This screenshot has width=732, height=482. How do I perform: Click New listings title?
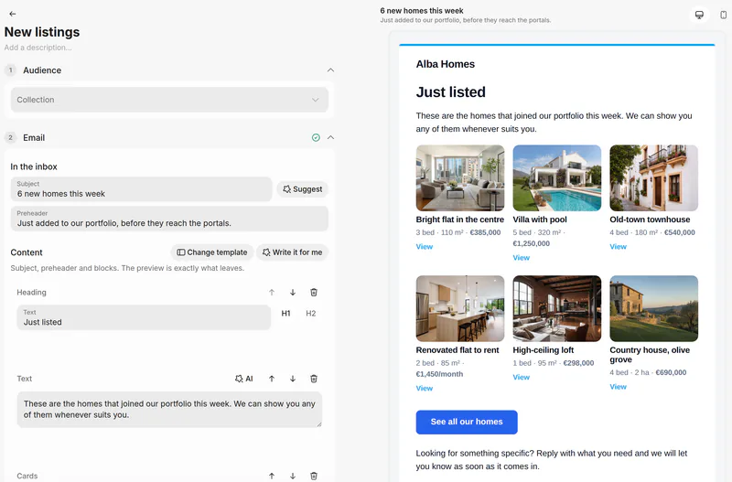coord(42,32)
